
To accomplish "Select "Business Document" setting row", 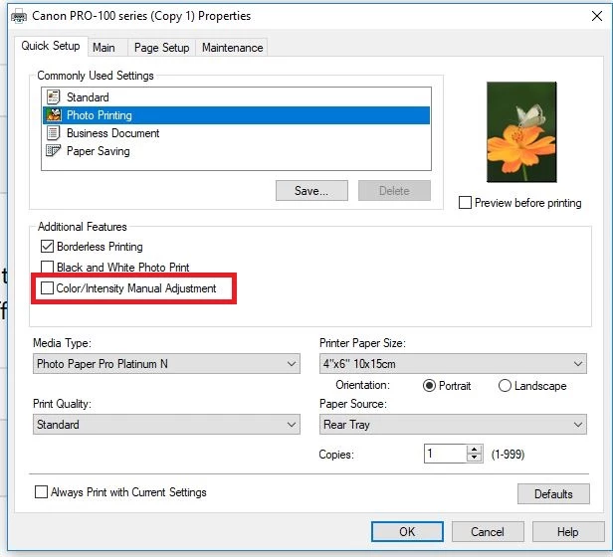I will [236, 133].
